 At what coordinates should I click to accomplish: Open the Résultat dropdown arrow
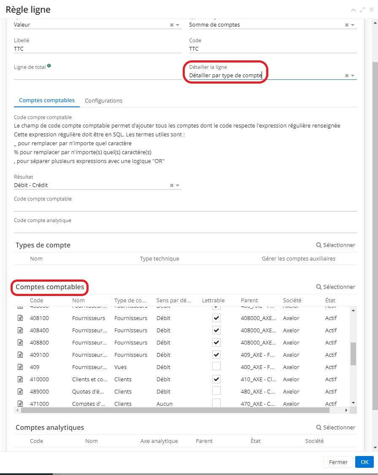(x=178, y=185)
